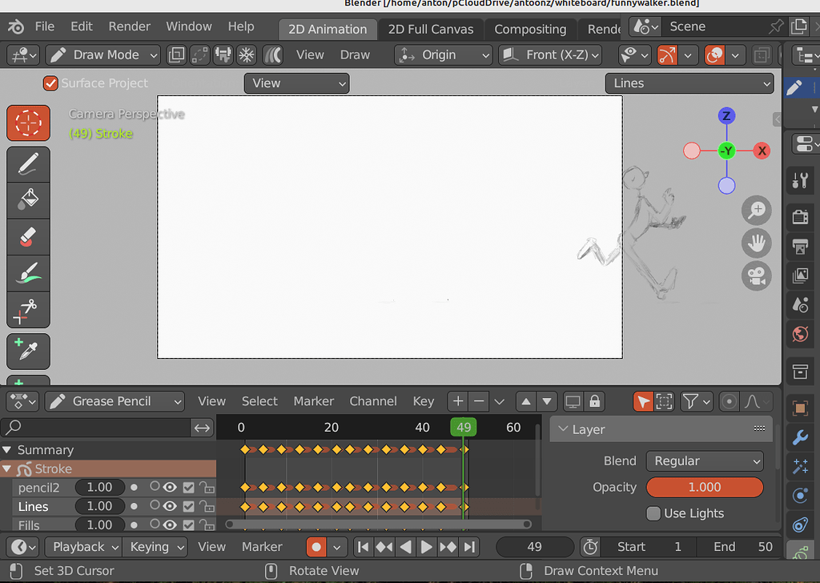Open the dope sheet Channel menu
Image resolution: width=820 pixels, height=583 pixels.
click(x=373, y=401)
